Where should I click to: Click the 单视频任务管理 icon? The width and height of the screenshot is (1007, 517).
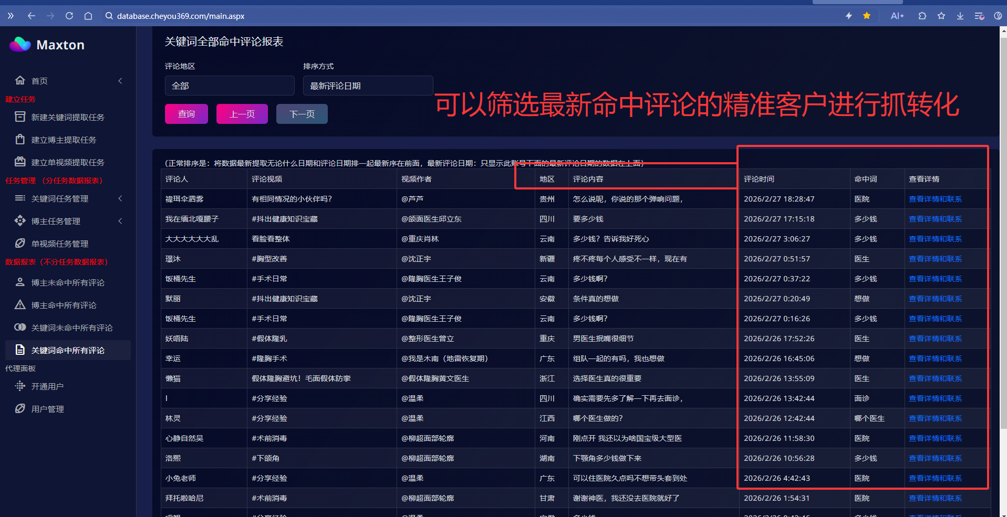pos(20,243)
